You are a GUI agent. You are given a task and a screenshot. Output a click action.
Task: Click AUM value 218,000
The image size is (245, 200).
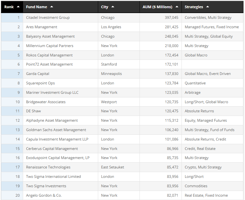171,46
